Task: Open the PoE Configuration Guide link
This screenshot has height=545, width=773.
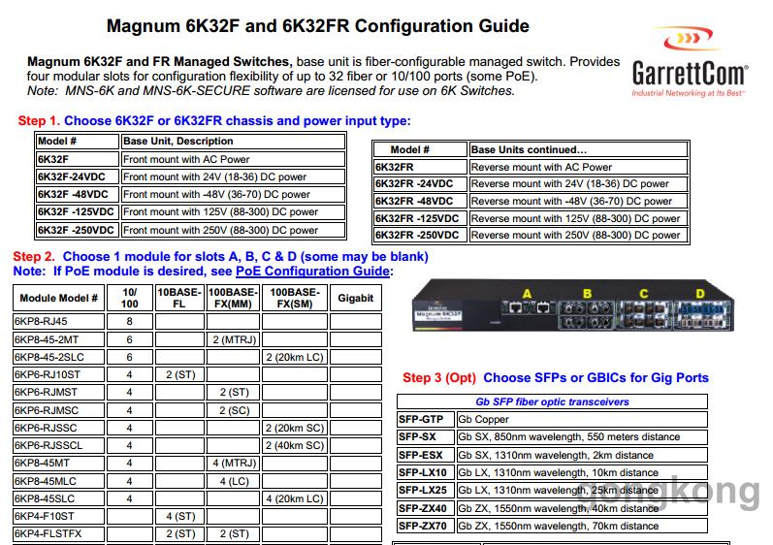Action: pos(312,271)
